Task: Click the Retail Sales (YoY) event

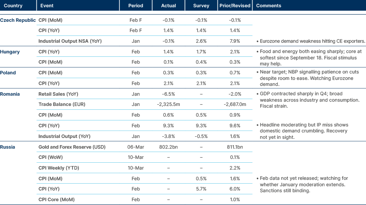Action: [x=58, y=94]
